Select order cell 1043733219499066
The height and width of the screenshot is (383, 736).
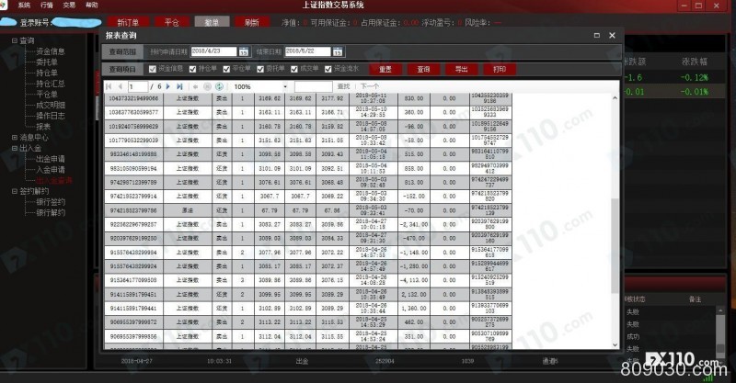point(133,99)
